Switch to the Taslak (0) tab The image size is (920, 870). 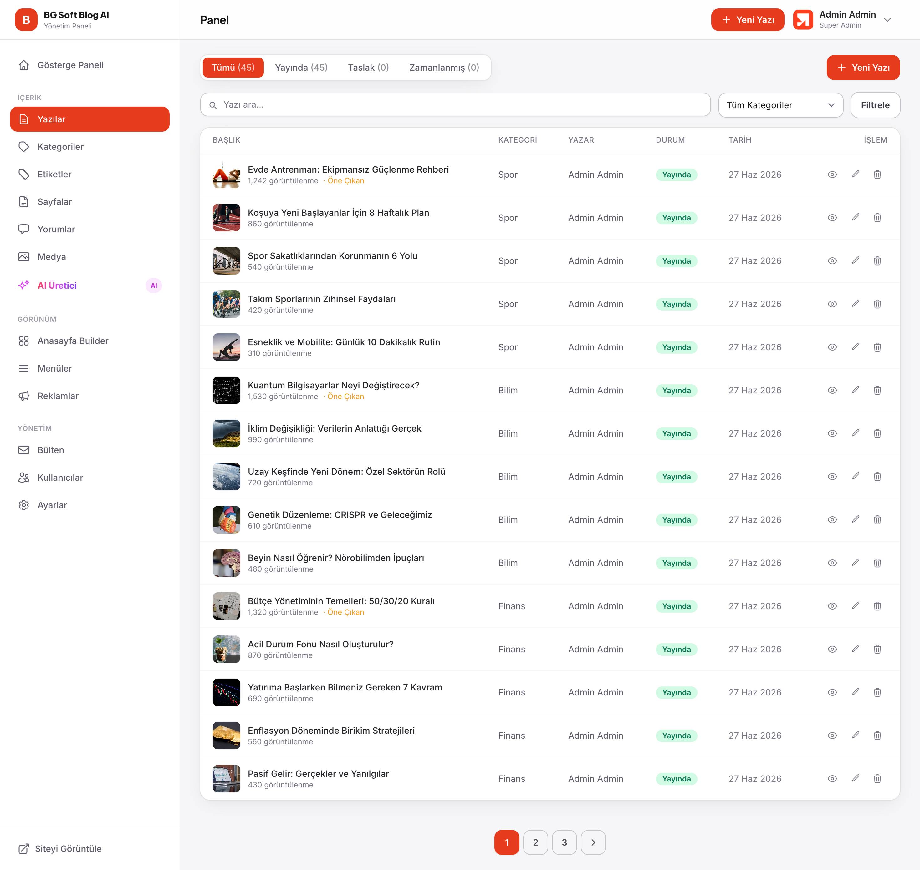pyautogui.click(x=368, y=68)
